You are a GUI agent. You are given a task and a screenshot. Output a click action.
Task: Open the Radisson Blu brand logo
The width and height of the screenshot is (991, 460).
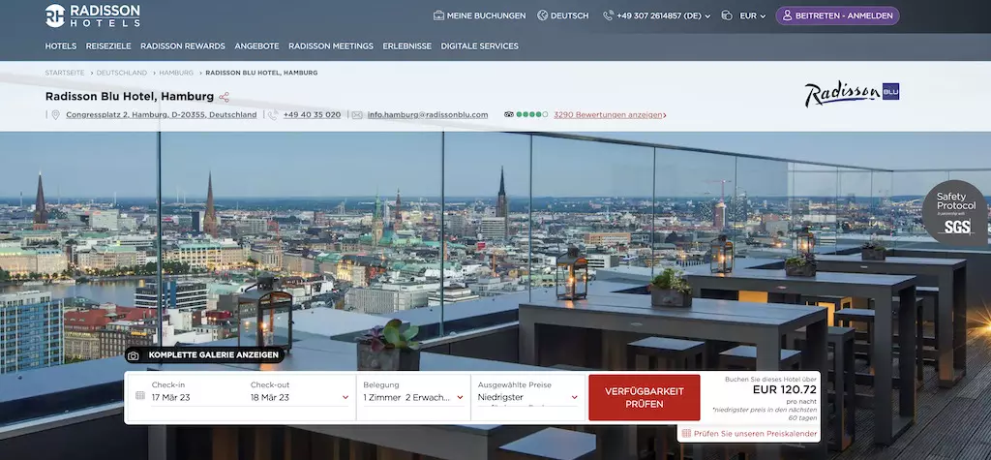click(852, 94)
